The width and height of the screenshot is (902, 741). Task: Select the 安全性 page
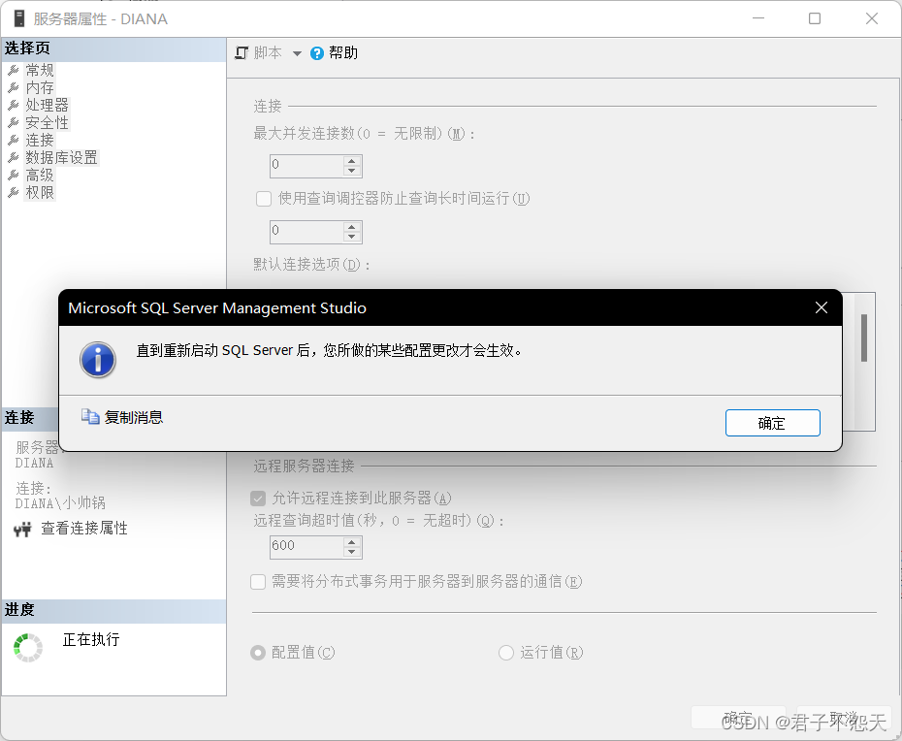tap(48, 122)
